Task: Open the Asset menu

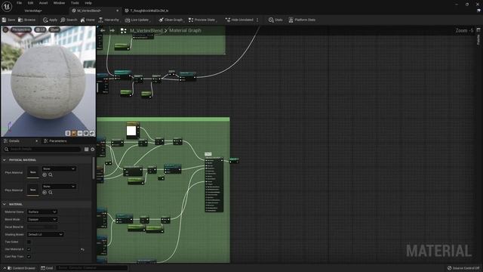Action: [43, 3]
